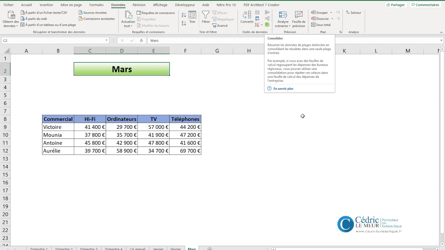Open the Affichage tab
This screenshot has height=250, width=445.
click(x=160, y=5)
